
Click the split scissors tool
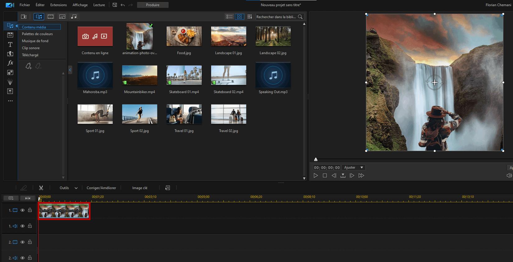click(x=41, y=188)
